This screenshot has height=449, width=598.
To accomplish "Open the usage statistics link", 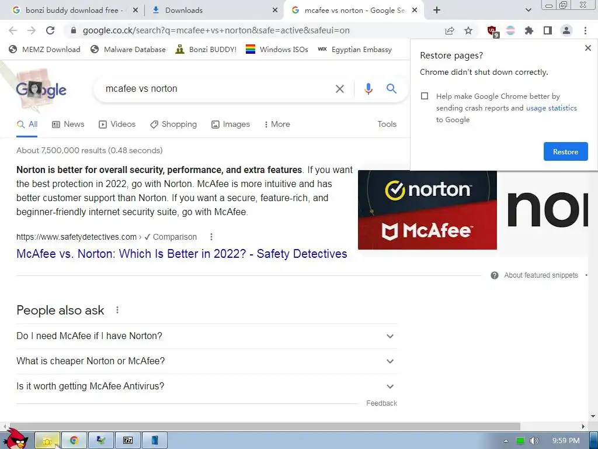I will (551, 108).
